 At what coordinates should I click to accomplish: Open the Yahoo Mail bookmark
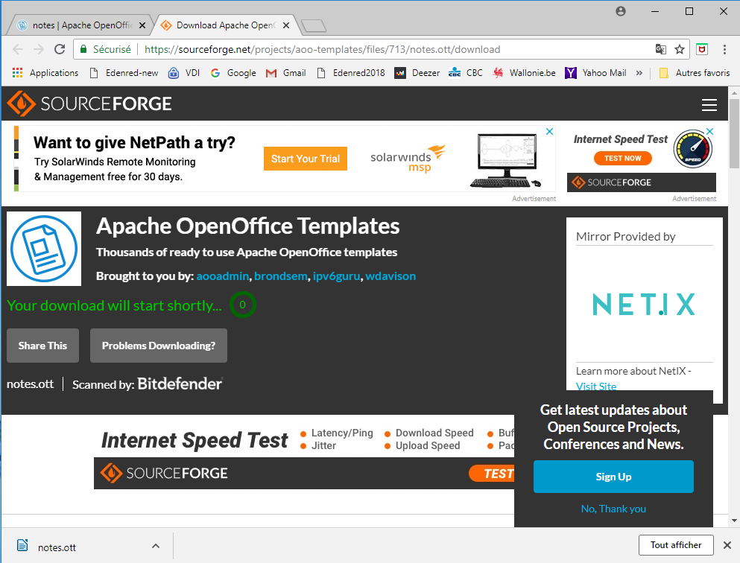click(x=596, y=73)
